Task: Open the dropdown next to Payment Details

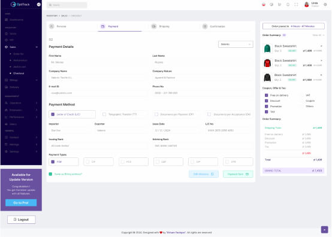Action: (236, 44)
